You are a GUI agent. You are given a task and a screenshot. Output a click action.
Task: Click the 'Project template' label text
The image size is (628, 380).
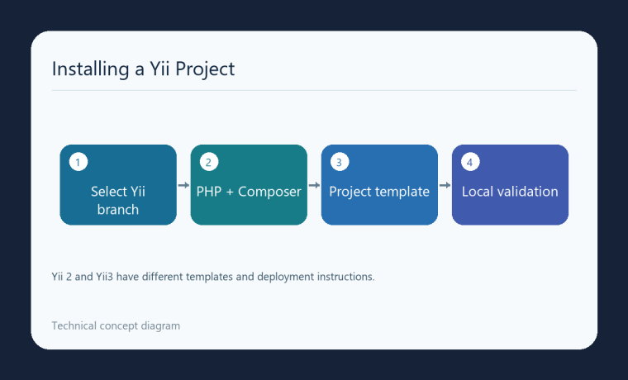[379, 192]
